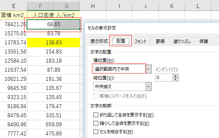Open the 塗りつぶし tab

click(x=182, y=42)
